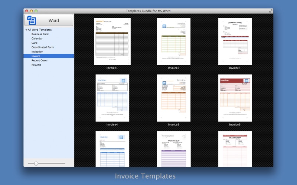
Task: Open the Coordinated Form category
Action: [x=43, y=47]
